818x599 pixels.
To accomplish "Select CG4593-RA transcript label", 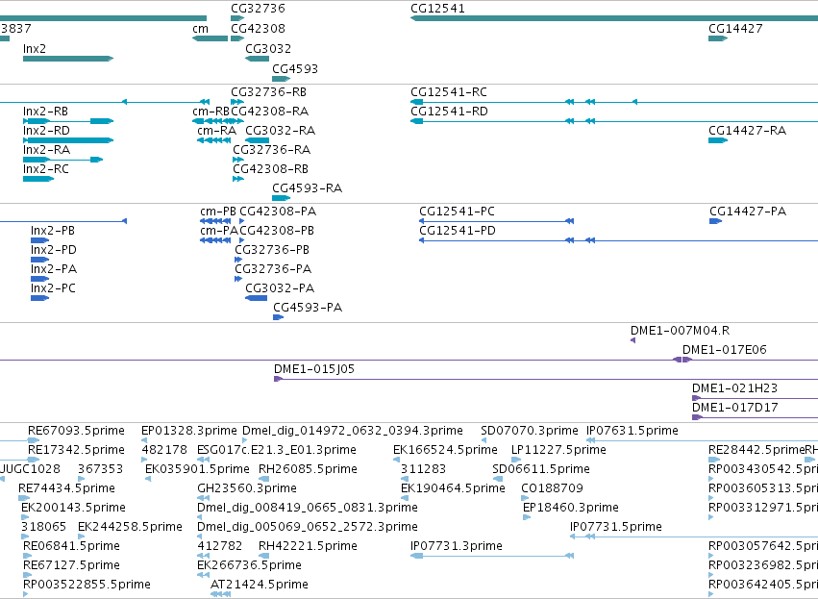I will coord(307,188).
